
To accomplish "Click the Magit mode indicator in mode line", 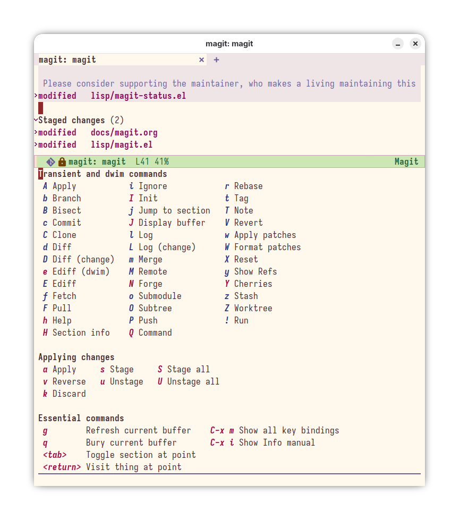I will pos(406,162).
